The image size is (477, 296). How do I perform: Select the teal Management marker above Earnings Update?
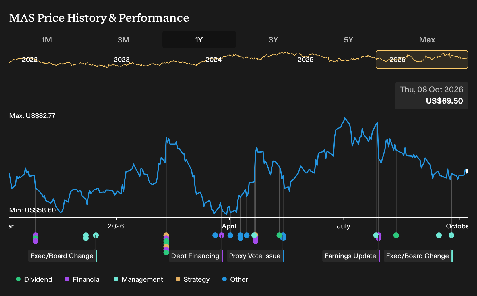[x=376, y=235]
